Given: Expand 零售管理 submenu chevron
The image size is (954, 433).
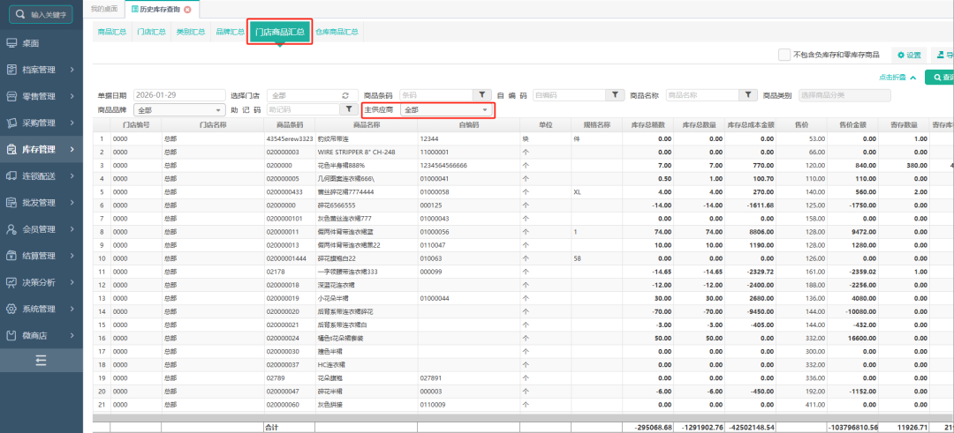Looking at the screenshot, I should click(72, 96).
